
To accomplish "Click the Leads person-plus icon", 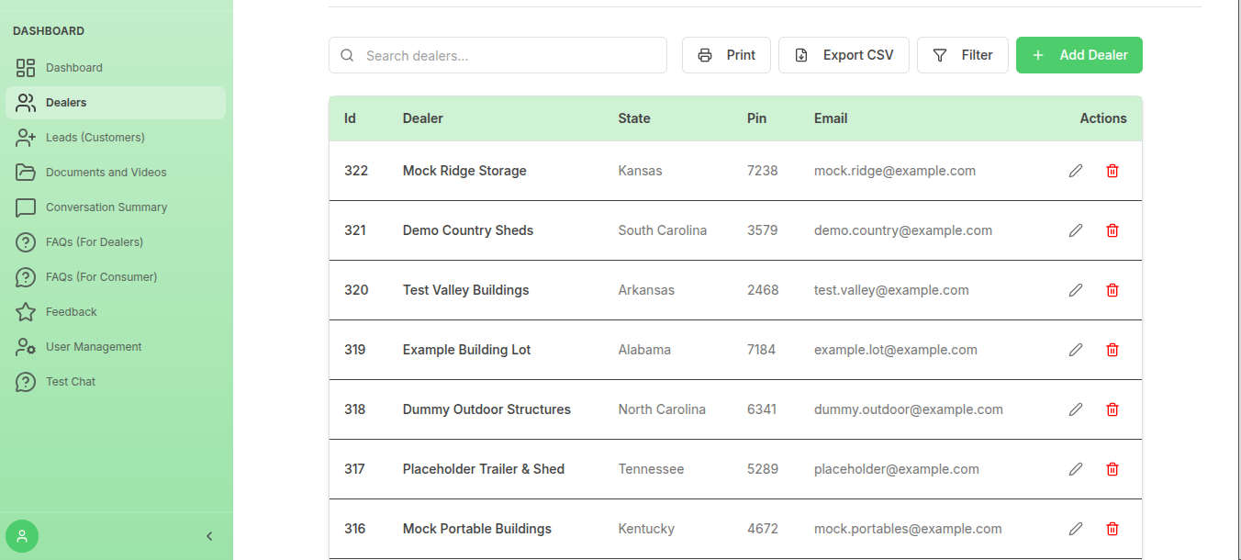I will (x=26, y=138).
